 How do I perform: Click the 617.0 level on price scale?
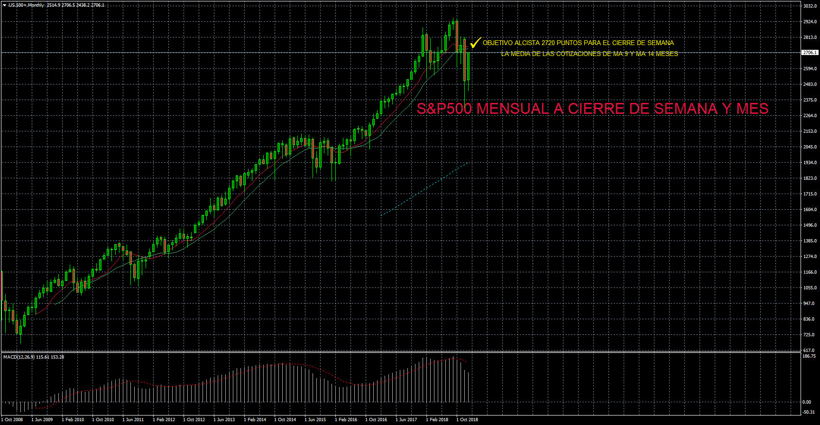tap(810, 350)
